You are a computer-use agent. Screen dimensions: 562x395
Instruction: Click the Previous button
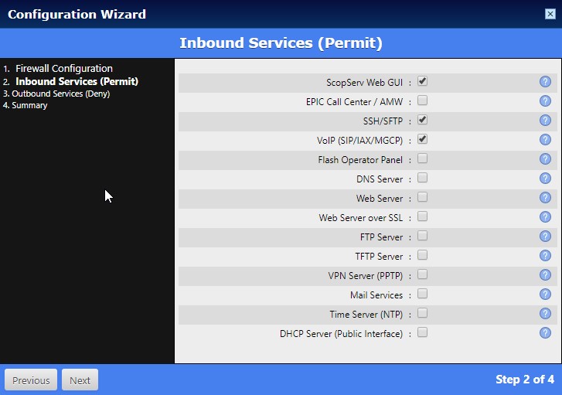pyautogui.click(x=31, y=380)
